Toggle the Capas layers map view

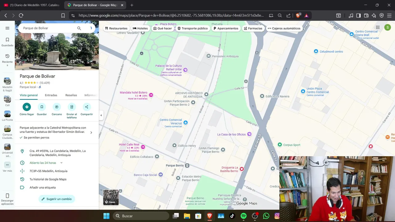pos(111,197)
